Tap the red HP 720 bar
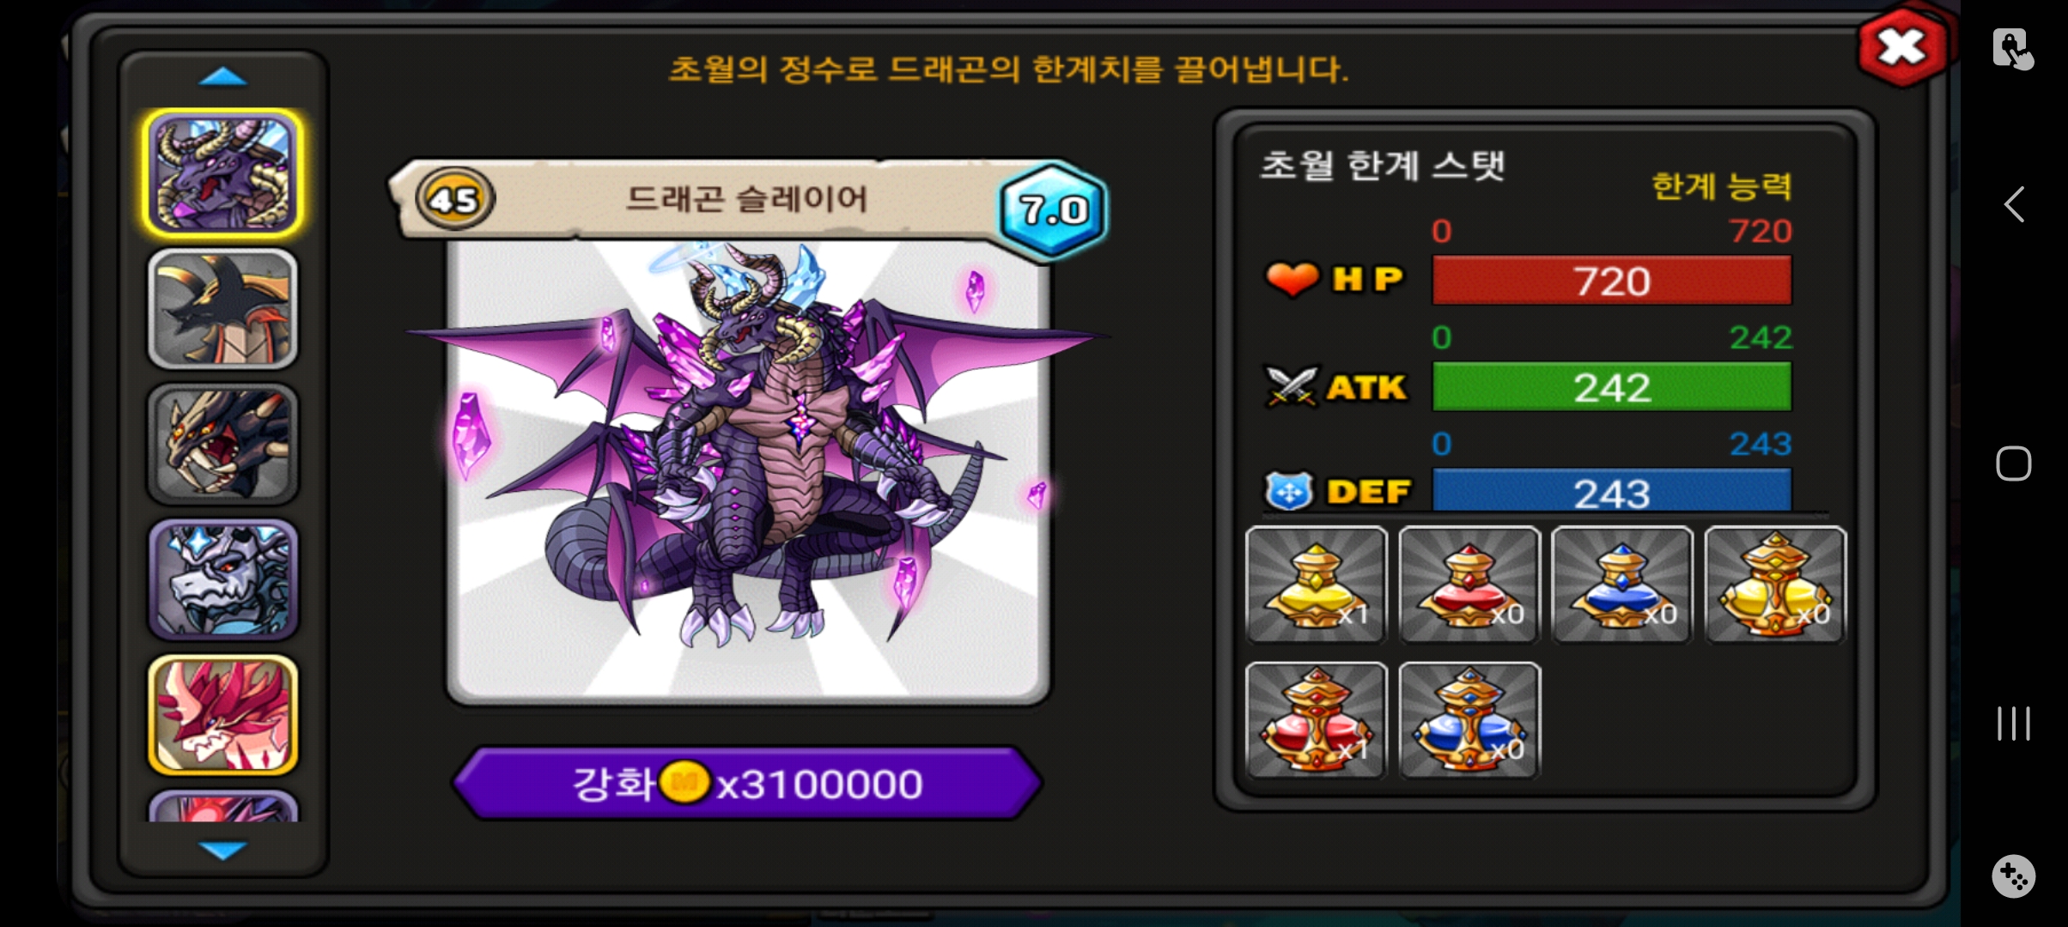Image resolution: width=2068 pixels, height=927 pixels. [x=1612, y=281]
